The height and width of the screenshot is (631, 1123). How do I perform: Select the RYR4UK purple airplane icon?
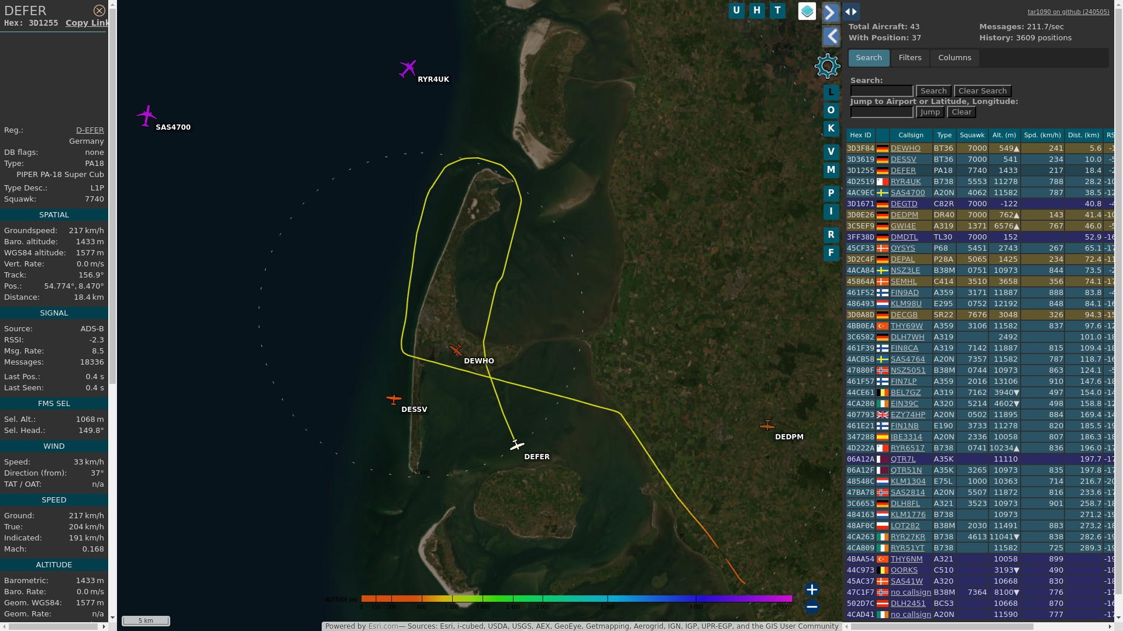tap(408, 68)
